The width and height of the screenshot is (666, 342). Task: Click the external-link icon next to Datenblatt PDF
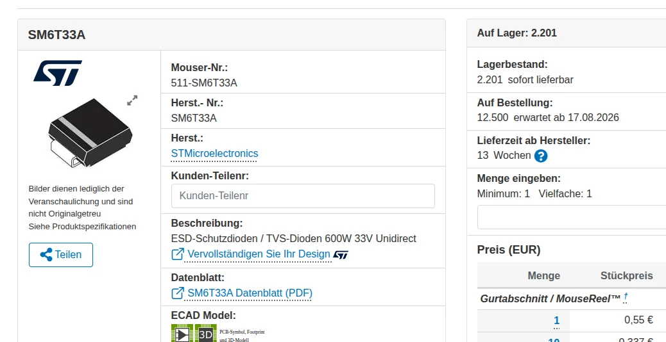coord(178,293)
